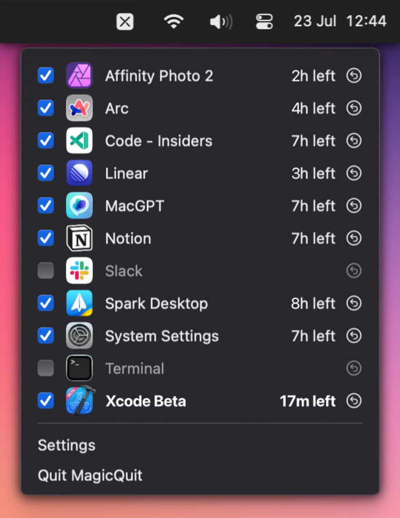Screen dimensions: 400x518
Task: Uncheck the System Settings checkbox
Action: (x=46, y=336)
